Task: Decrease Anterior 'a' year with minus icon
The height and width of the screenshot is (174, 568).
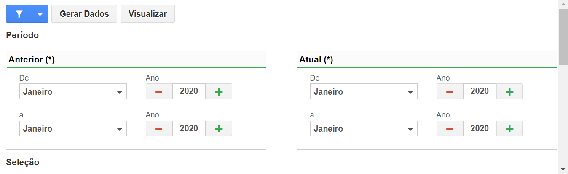Action: (159, 128)
